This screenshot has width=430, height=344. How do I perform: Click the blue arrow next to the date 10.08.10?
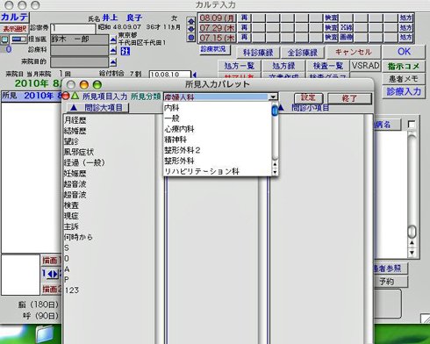point(194,75)
